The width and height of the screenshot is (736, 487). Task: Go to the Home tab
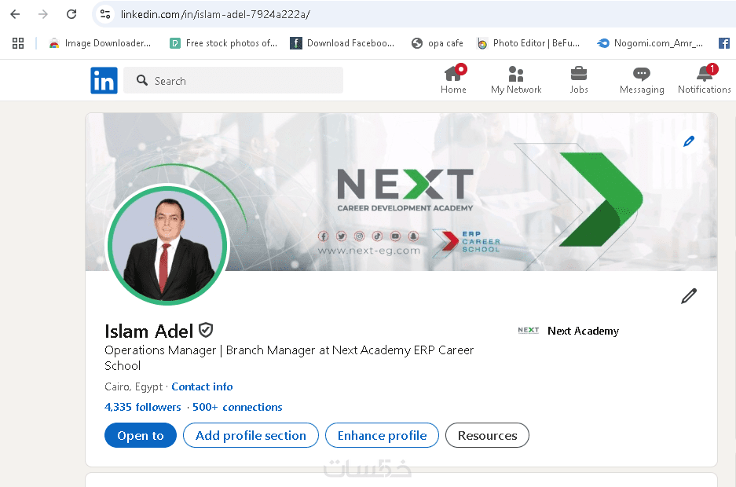(453, 80)
